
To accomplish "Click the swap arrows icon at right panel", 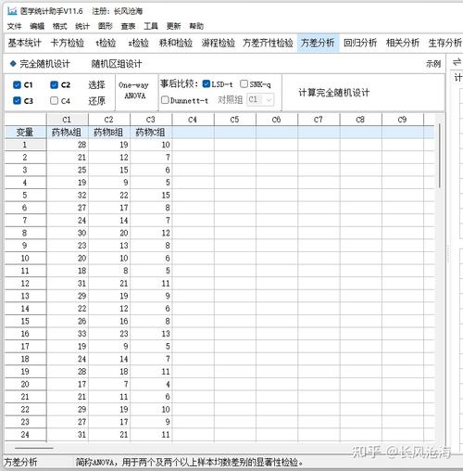I will (x=457, y=62).
